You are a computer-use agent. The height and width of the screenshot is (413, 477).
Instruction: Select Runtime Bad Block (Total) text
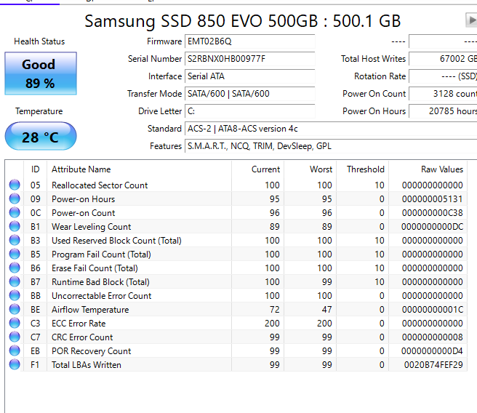point(100,282)
